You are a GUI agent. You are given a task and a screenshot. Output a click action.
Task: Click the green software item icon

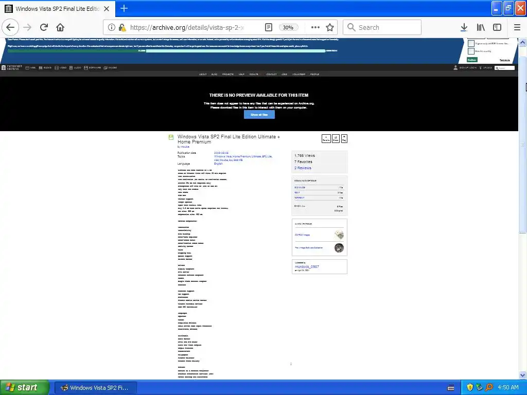coord(171,137)
